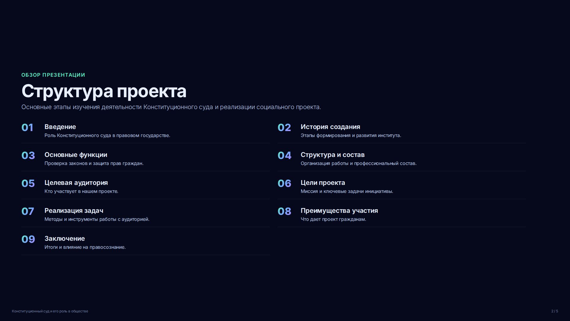
Task: Select the 'История создания' title
Action: 330,127
